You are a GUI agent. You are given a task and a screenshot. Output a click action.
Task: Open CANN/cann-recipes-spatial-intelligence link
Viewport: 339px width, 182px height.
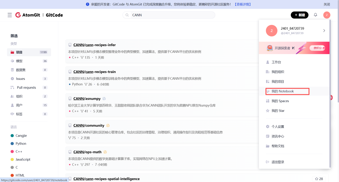tap(106, 179)
